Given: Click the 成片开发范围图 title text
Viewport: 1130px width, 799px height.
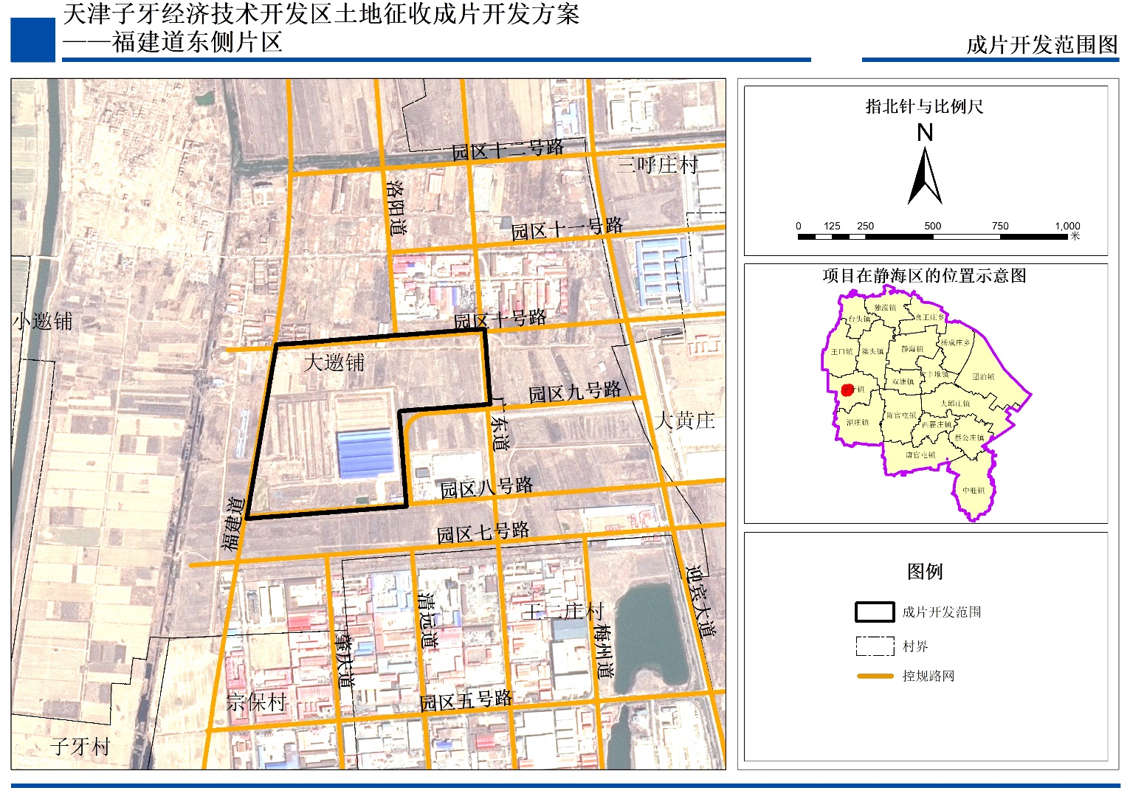Looking at the screenshot, I should [x=1041, y=44].
